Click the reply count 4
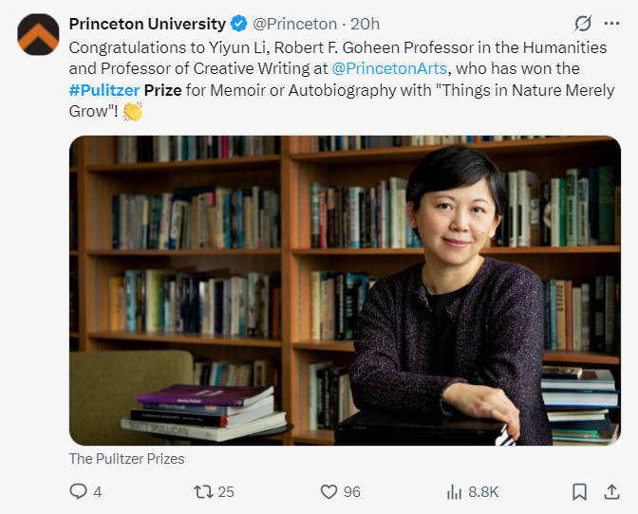Screen dimensions: 638x514 tap(97, 492)
